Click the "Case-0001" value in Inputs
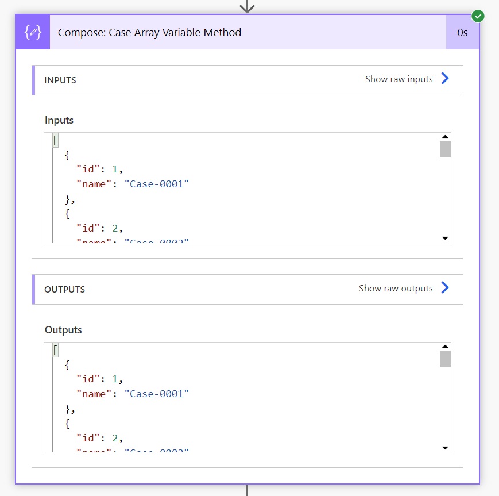The height and width of the screenshot is (496, 499). (x=157, y=184)
